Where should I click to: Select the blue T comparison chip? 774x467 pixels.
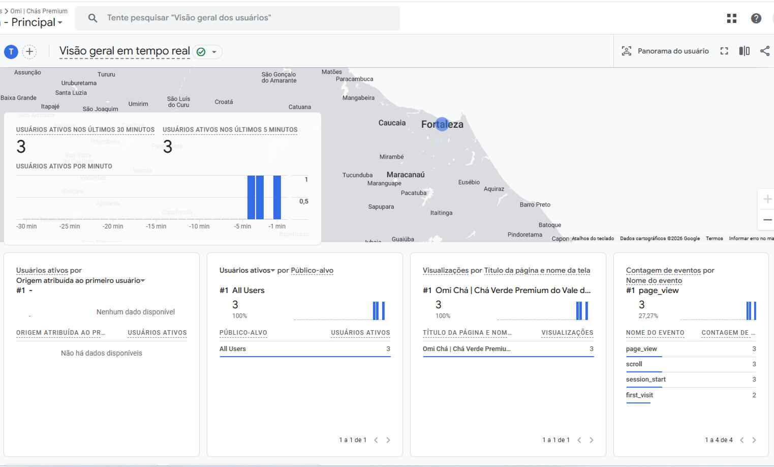11,51
